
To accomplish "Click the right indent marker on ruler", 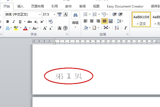I will click(x=156, y=41).
